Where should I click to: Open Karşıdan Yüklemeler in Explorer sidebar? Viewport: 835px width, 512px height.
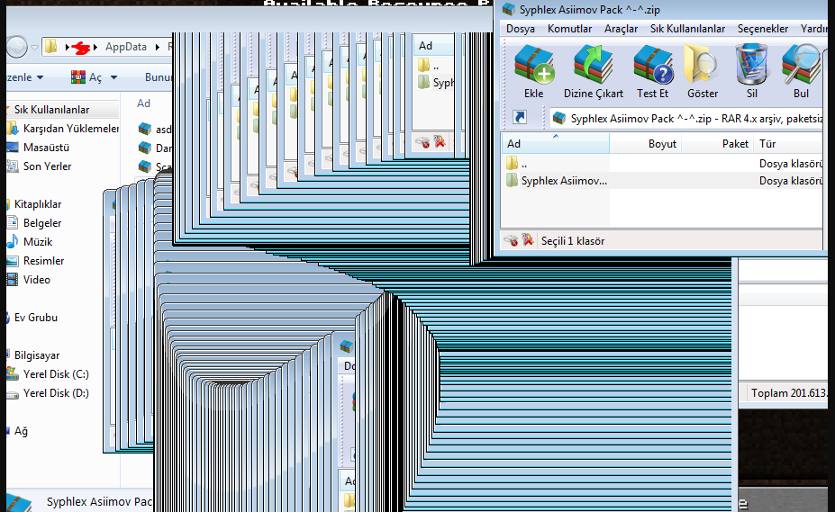pyautogui.click(x=71, y=129)
